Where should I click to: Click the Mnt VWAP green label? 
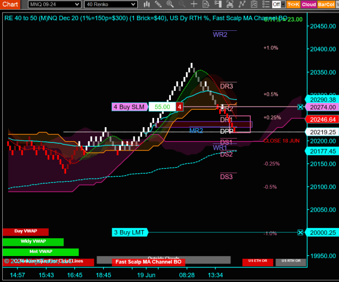[x=41, y=252]
